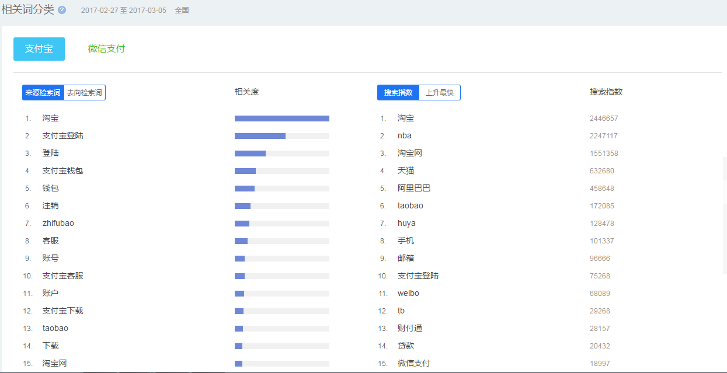727x373 pixels.
Task: Click the search index value 75268
Action: pos(600,276)
